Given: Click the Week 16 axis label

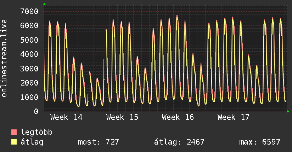Looking at the screenshot, I should 178,117.
